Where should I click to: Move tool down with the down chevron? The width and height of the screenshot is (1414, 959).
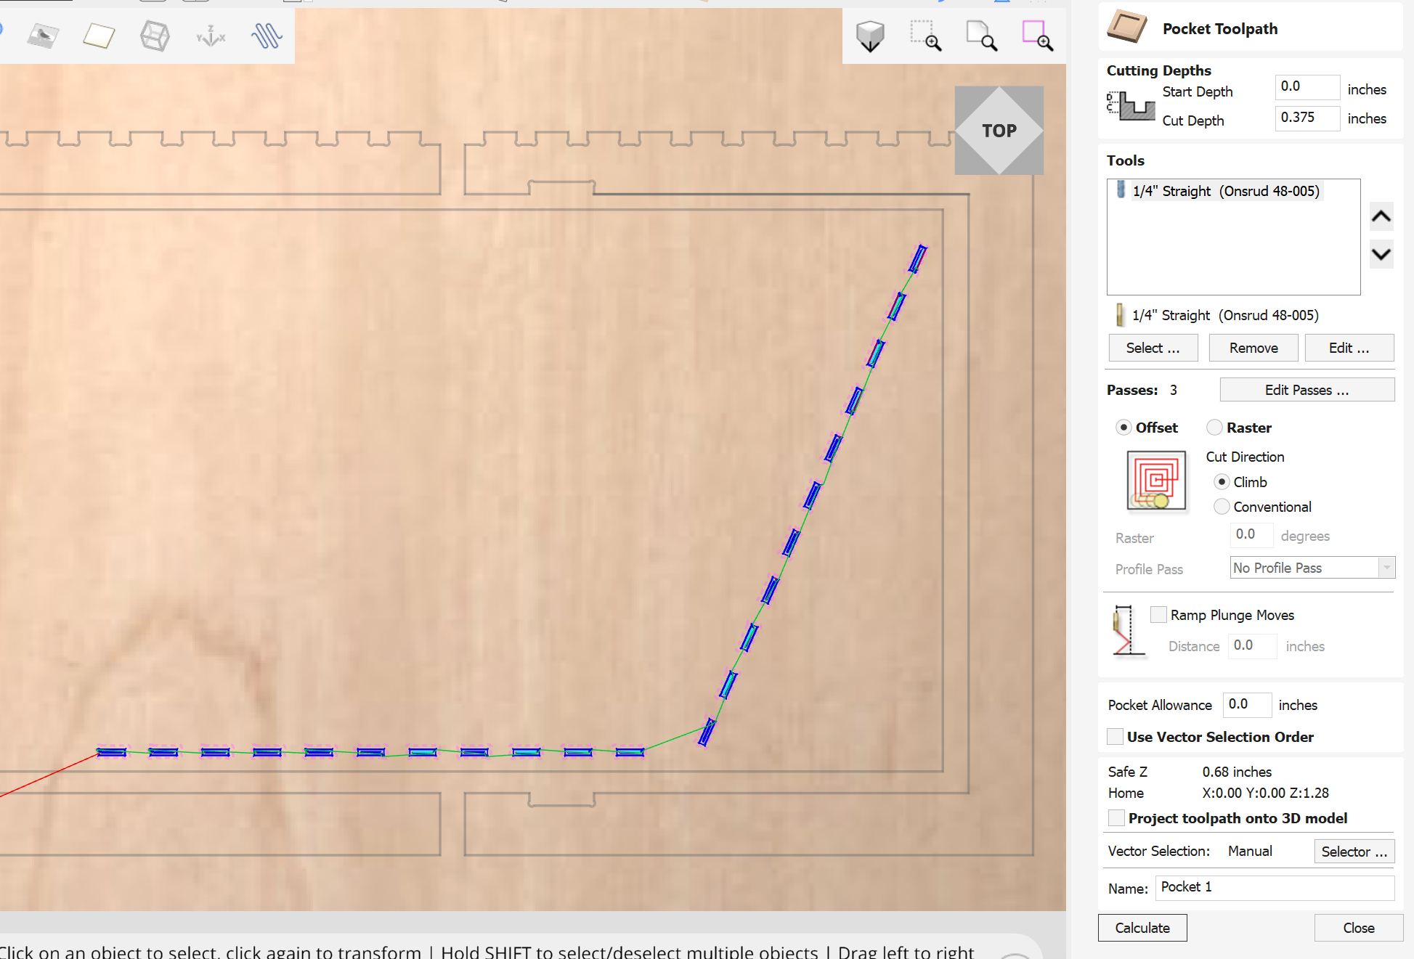click(1381, 255)
